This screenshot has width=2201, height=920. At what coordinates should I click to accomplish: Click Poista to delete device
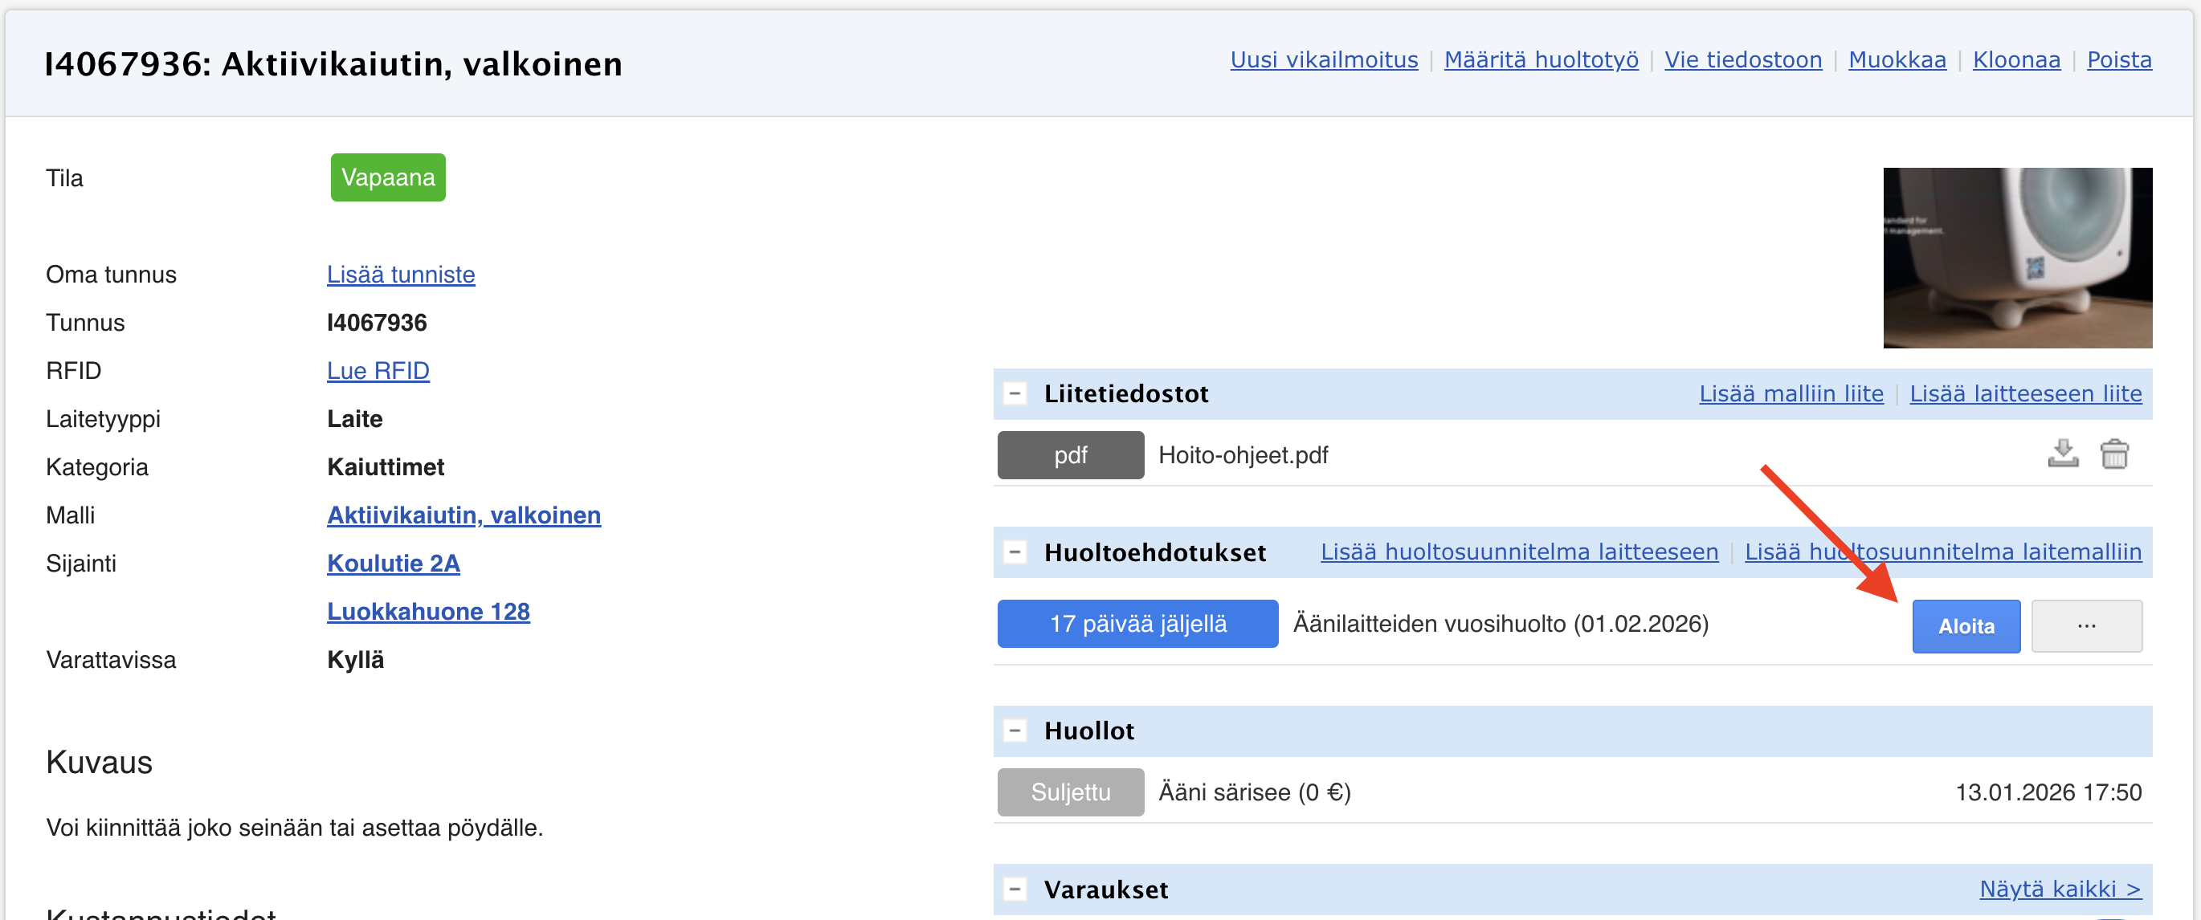2118,59
